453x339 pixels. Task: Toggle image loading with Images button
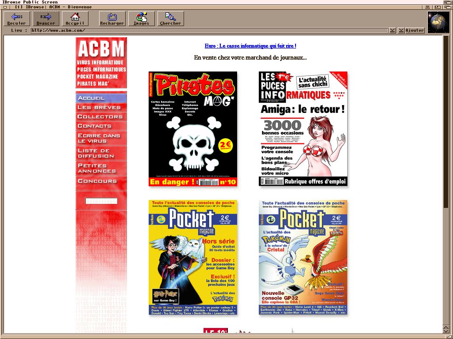(x=142, y=19)
